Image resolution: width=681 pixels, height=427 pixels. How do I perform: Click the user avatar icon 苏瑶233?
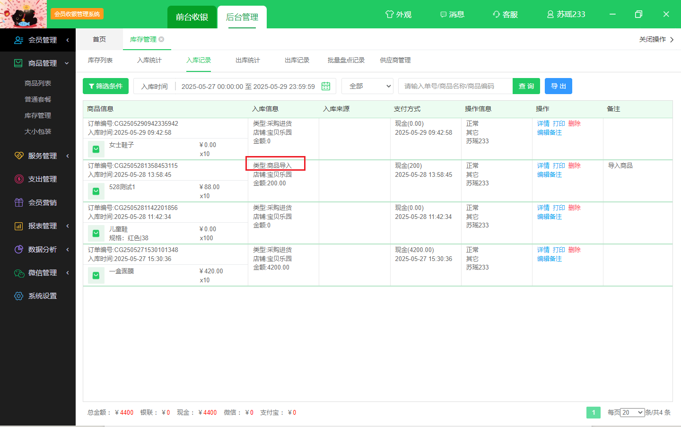pos(550,14)
